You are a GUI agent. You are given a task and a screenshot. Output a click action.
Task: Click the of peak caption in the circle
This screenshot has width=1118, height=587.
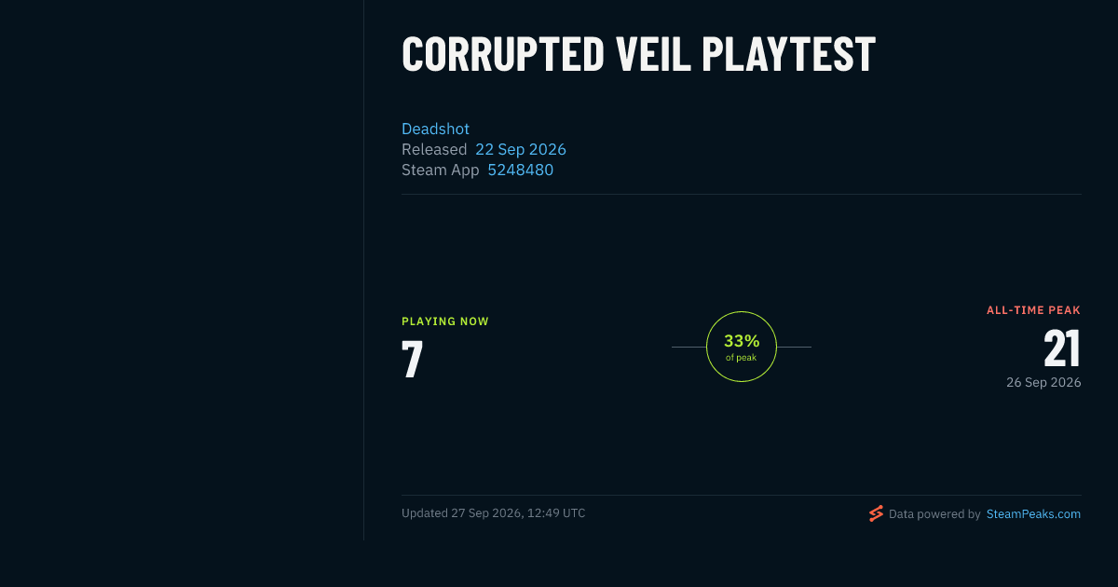[742, 358]
